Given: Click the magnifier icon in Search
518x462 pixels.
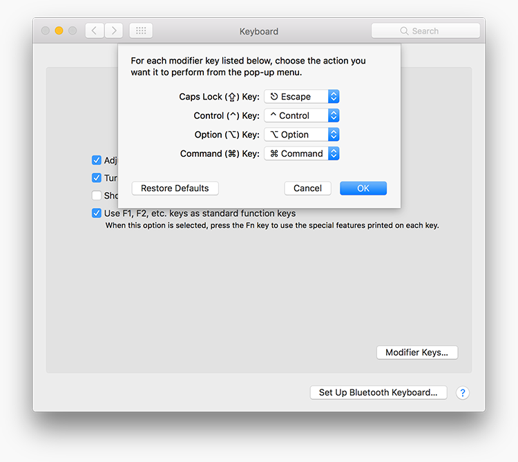Looking at the screenshot, I should point(405,31).
